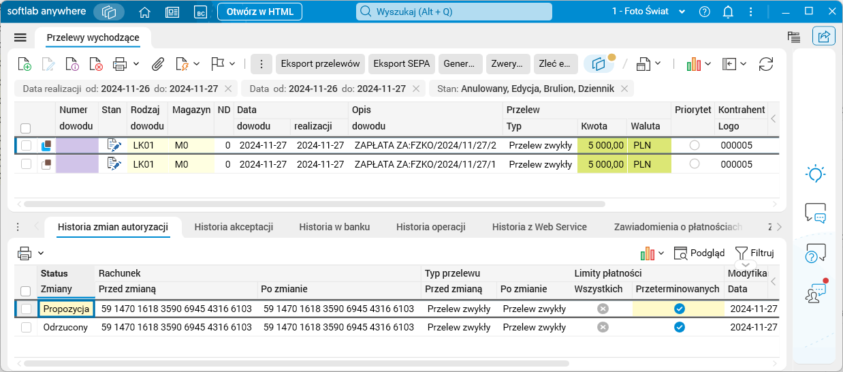Click the Filtruj filter button
Screen dimensions: 843x372
[754, 253]
